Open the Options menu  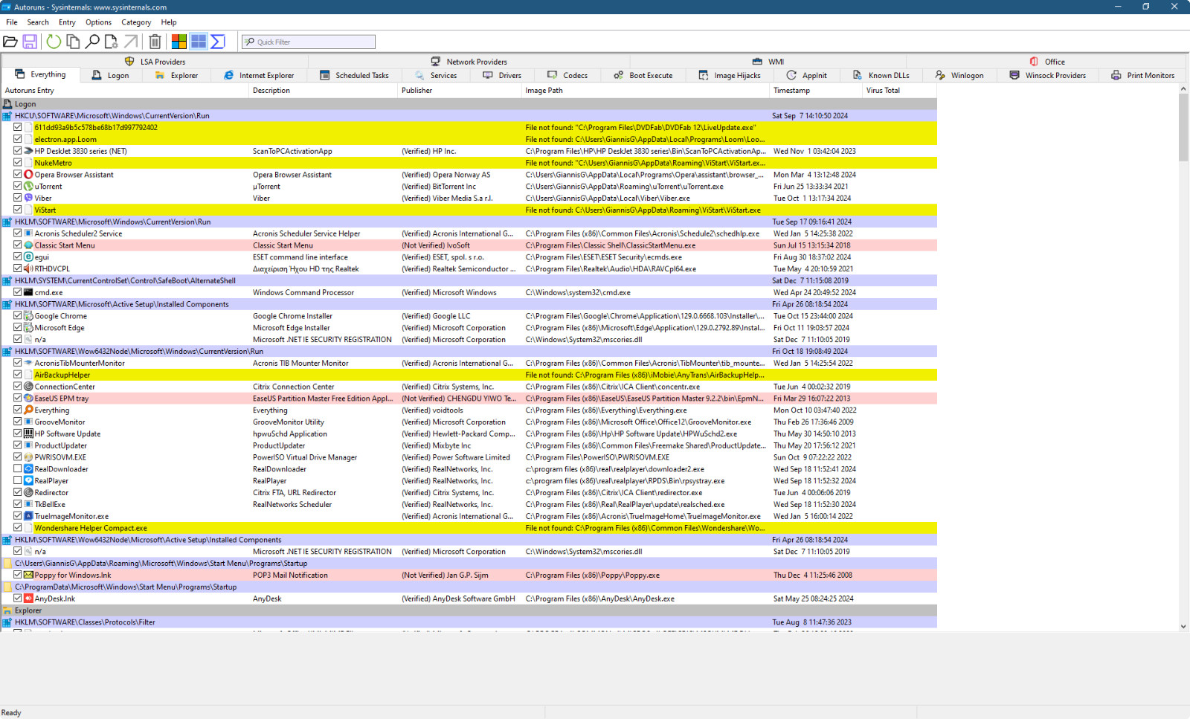pos(98,22)
